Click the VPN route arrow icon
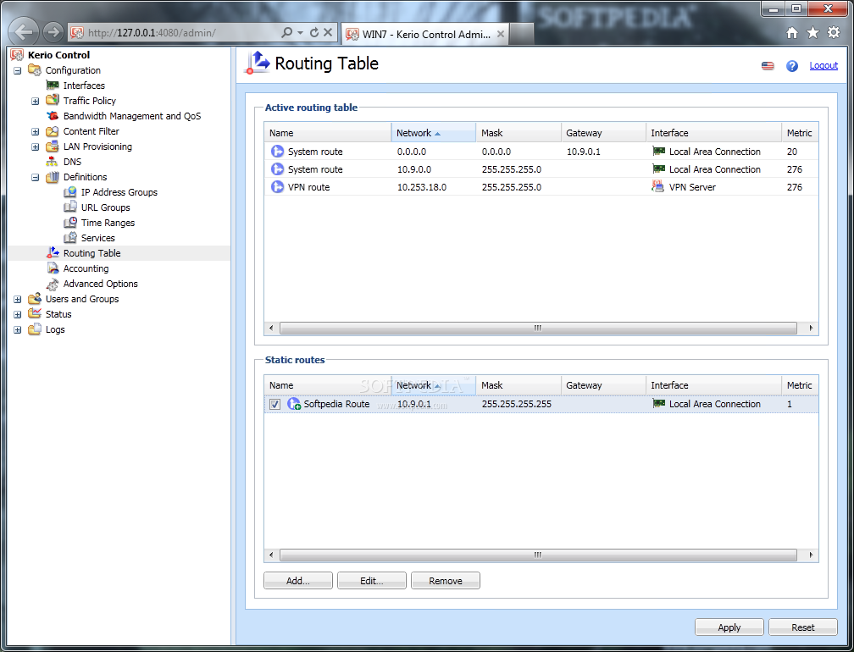 pos(277,186)
